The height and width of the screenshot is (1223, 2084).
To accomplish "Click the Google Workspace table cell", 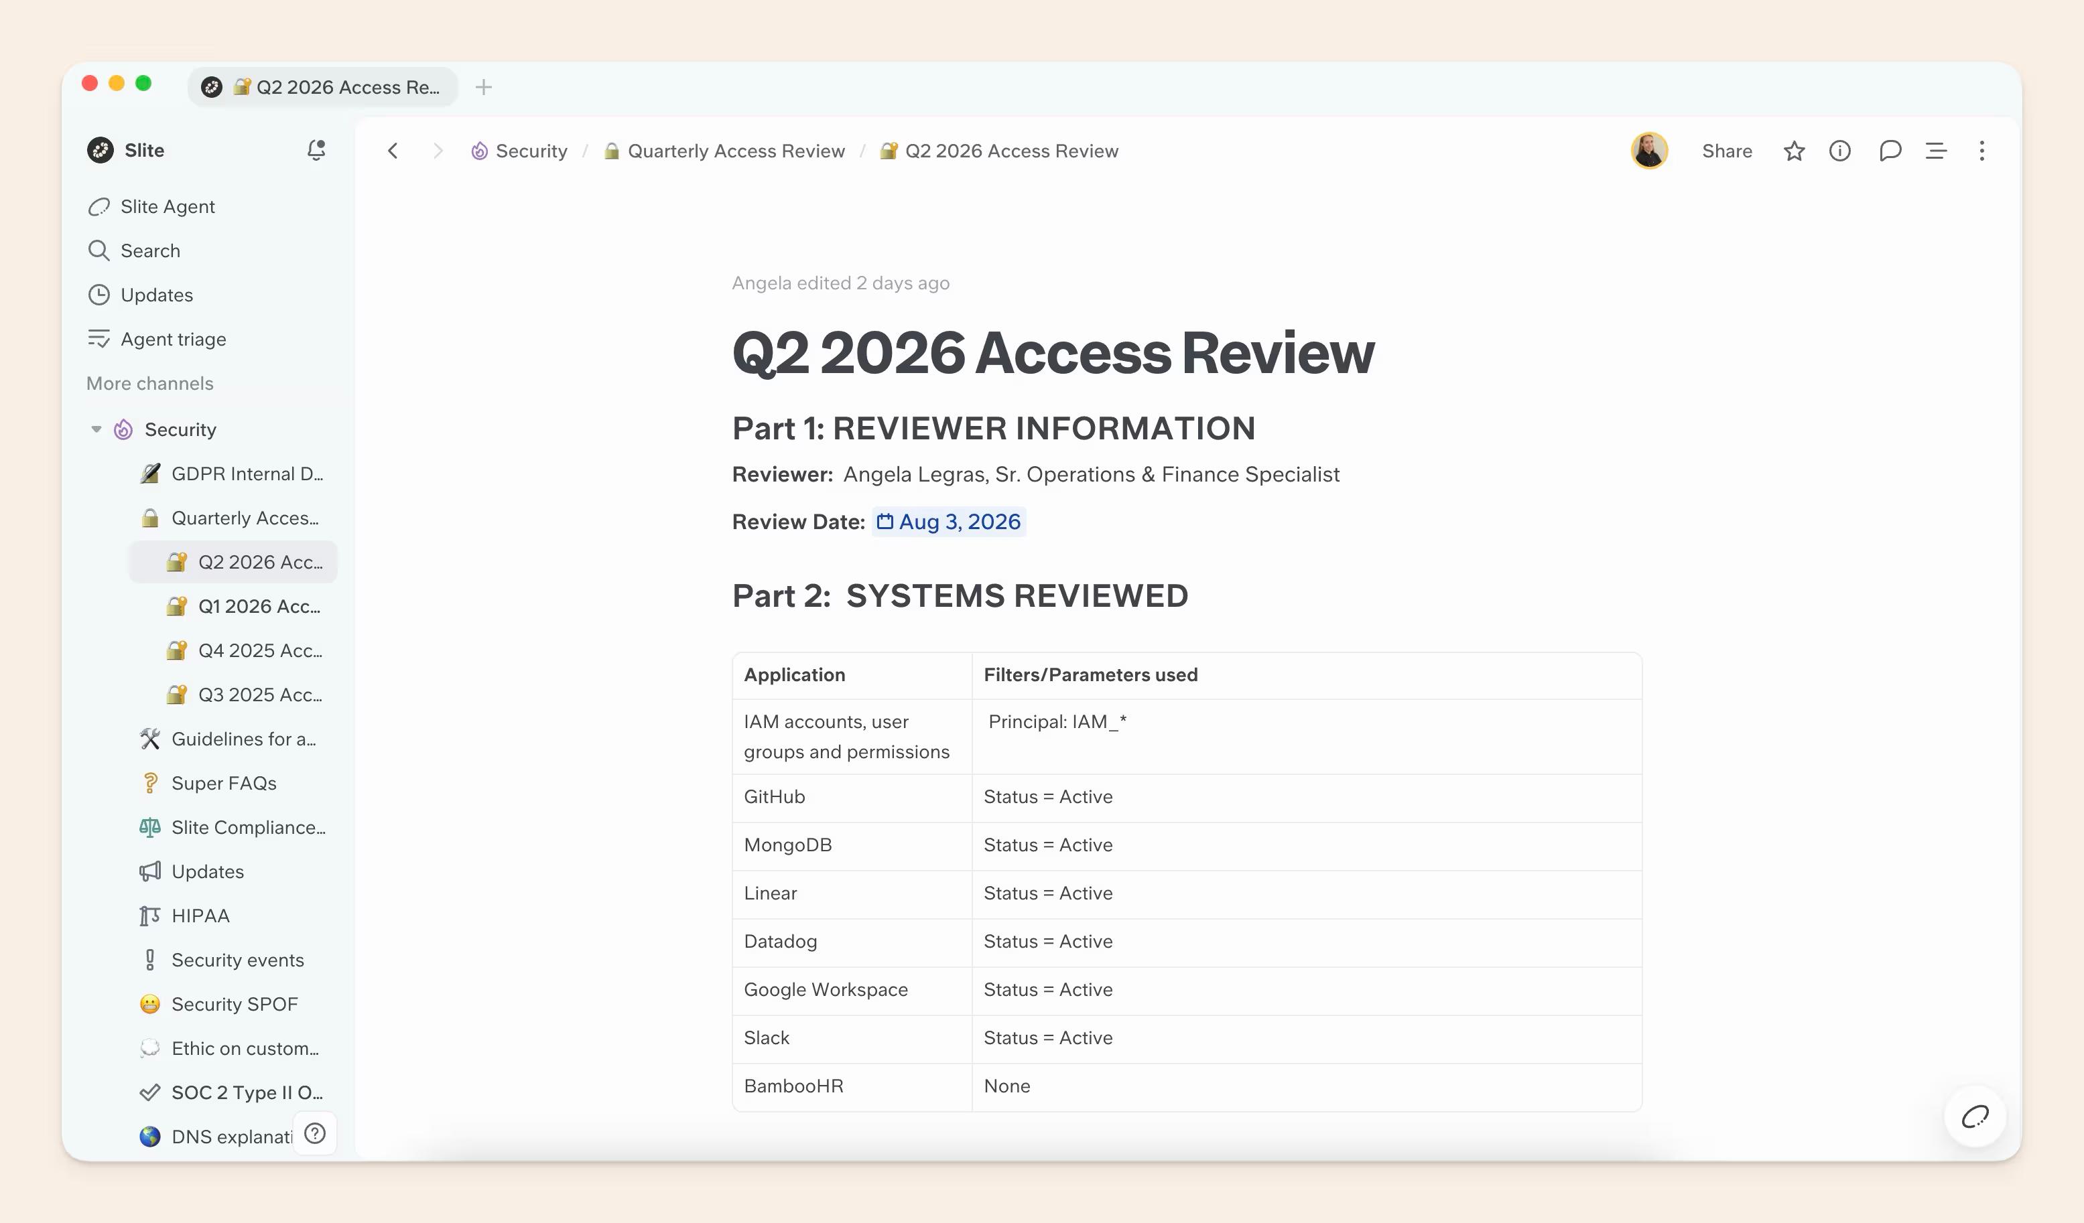I will point(852,989).
